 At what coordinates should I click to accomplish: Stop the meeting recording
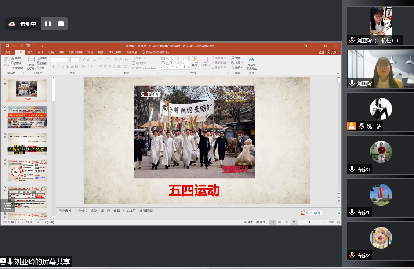pyautogui.click(x=61, y=24)
